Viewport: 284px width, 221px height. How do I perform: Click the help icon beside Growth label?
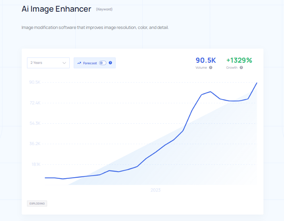point(241,68)
